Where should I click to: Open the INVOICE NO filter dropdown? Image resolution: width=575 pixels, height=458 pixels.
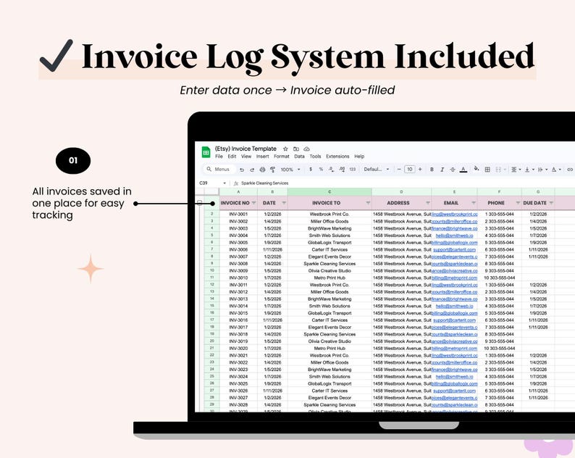pyautogui.click(x=253, y=203)
